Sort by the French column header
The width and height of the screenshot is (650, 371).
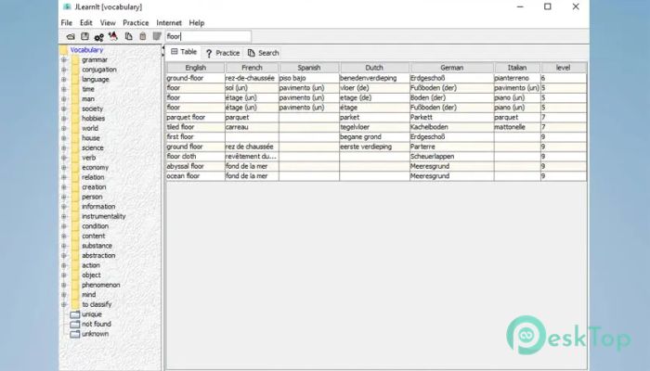252,68
